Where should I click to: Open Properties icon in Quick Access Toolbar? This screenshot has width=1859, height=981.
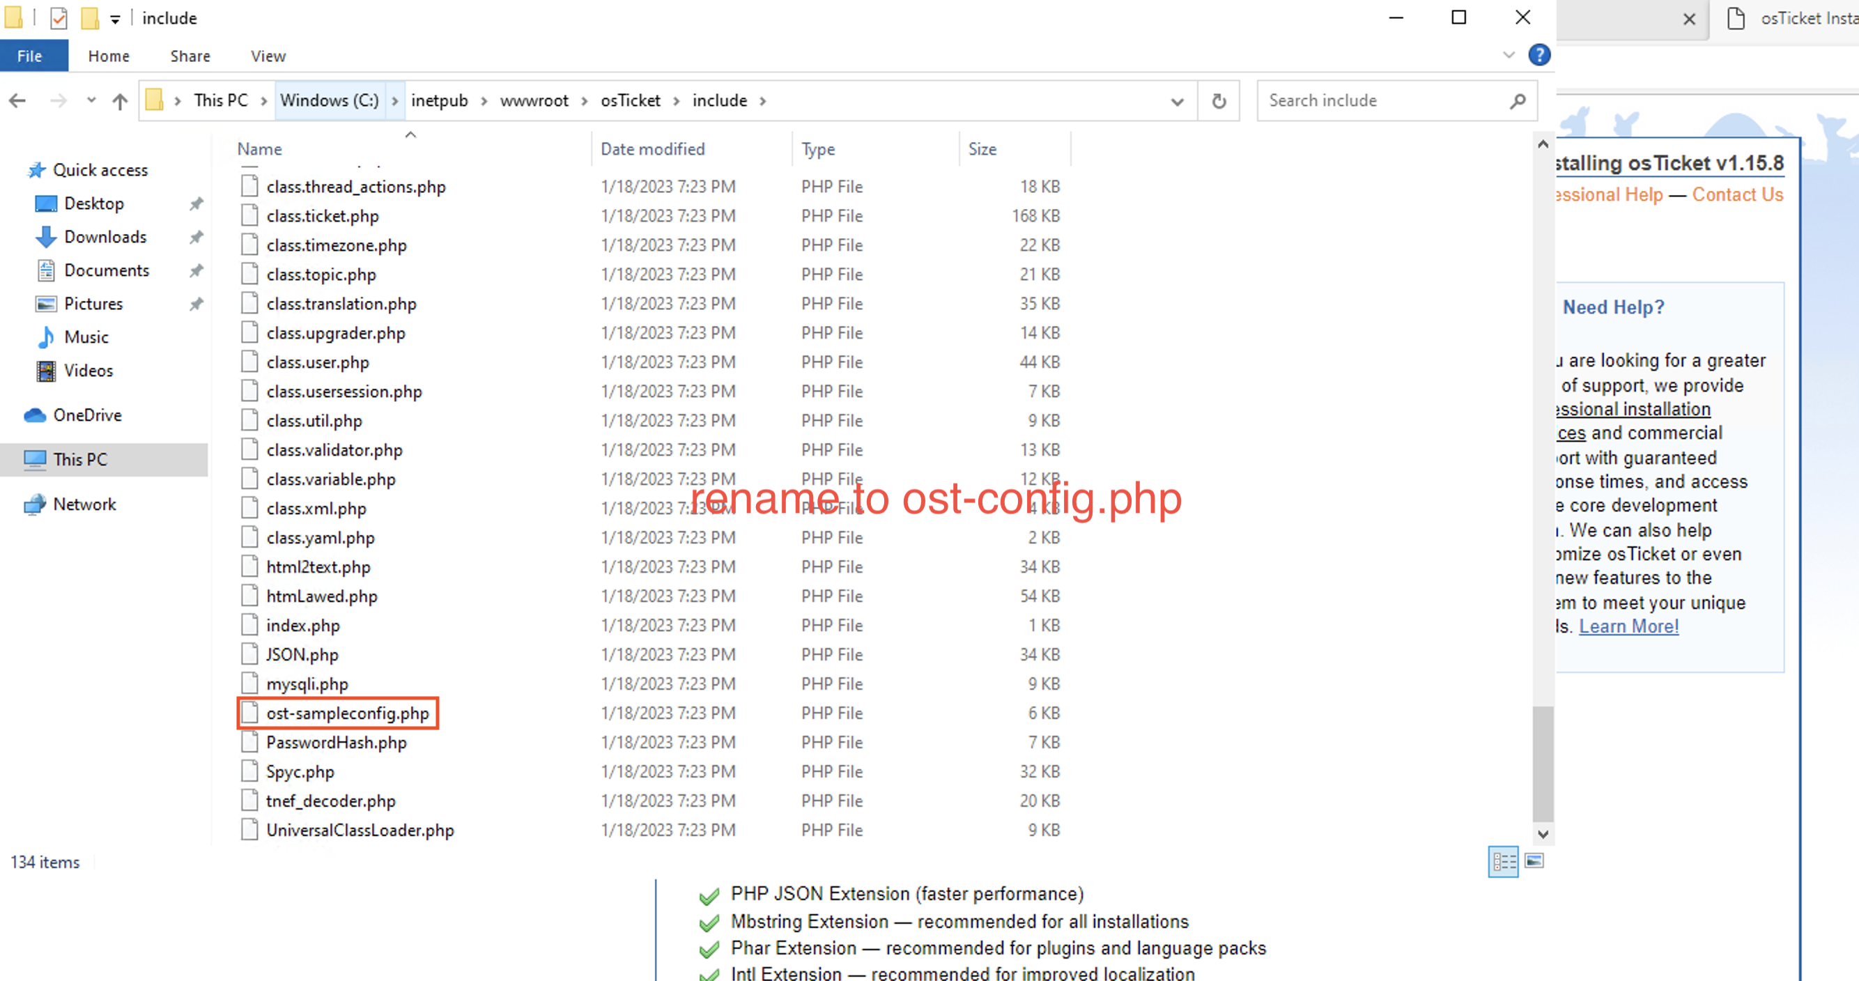[59, 17]
